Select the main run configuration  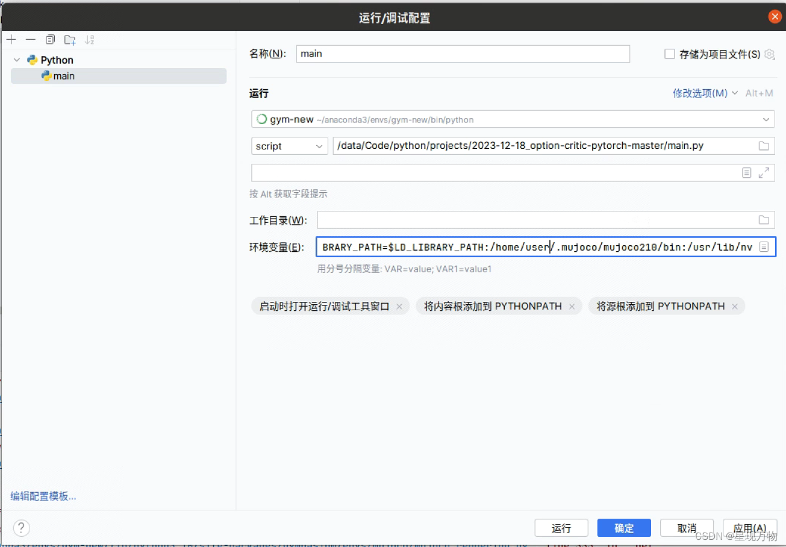click(119, 76)
